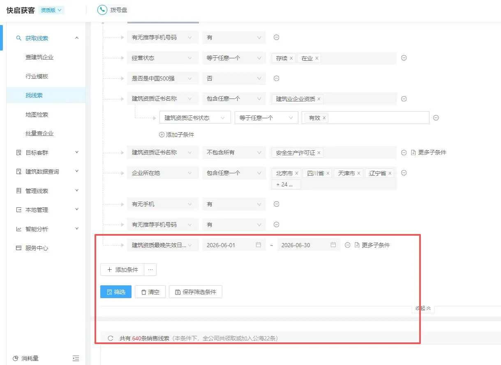Remove 安全生产许可证 tag
501x365 pixels.
pyautogui.click(x=319, y=153)
